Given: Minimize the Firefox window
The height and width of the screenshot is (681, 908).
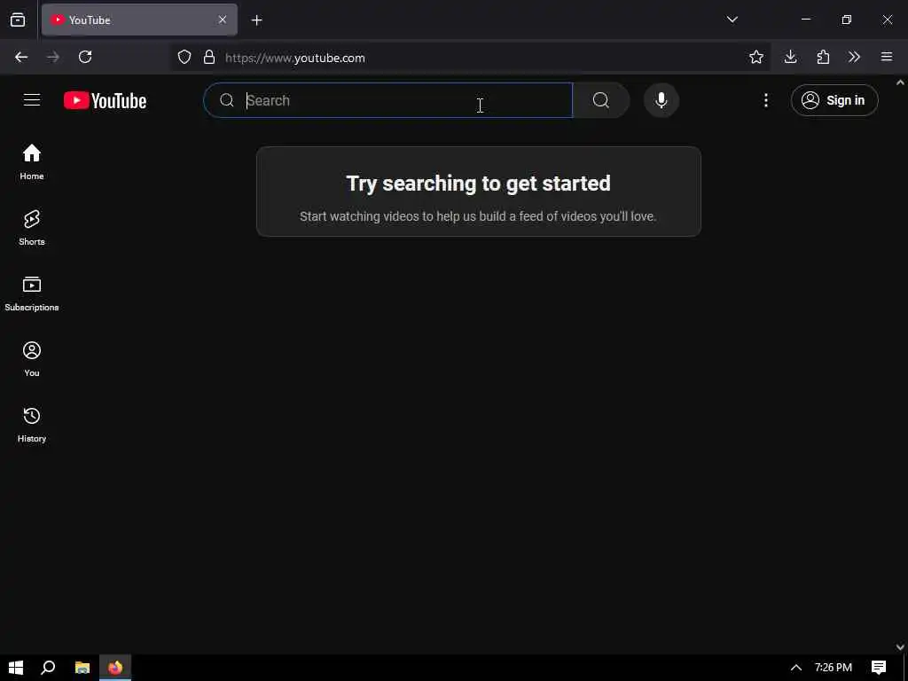Looking at the screenshot, I should [806, 20].
